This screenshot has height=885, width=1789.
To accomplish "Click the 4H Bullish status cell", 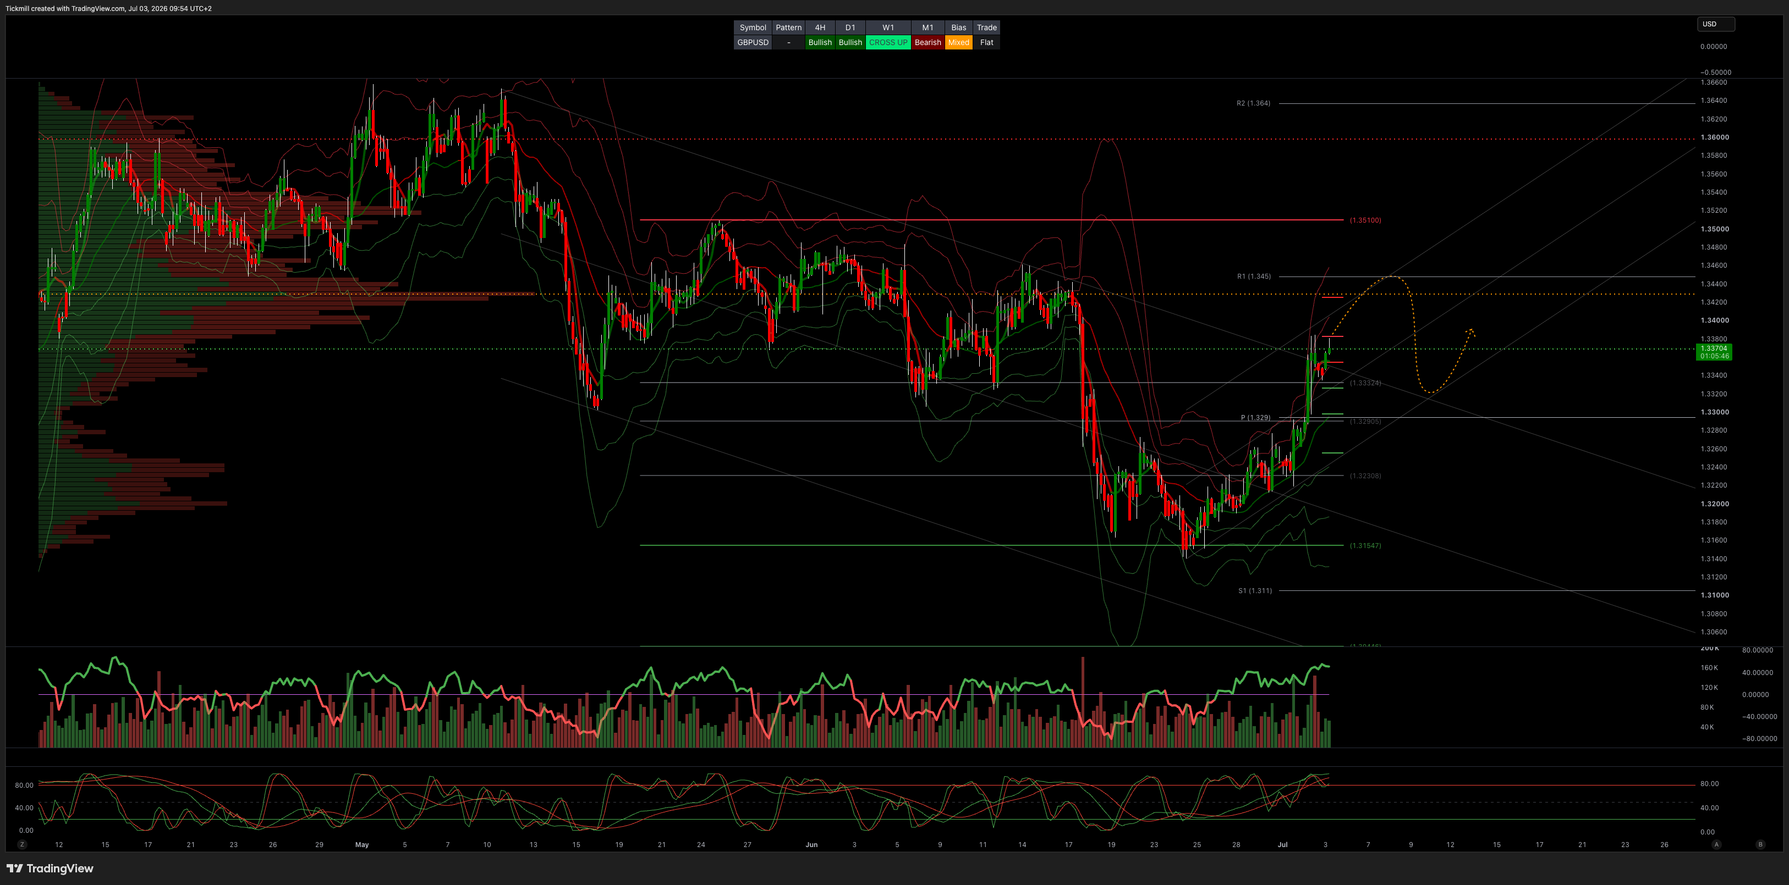I will pos(820,42).
